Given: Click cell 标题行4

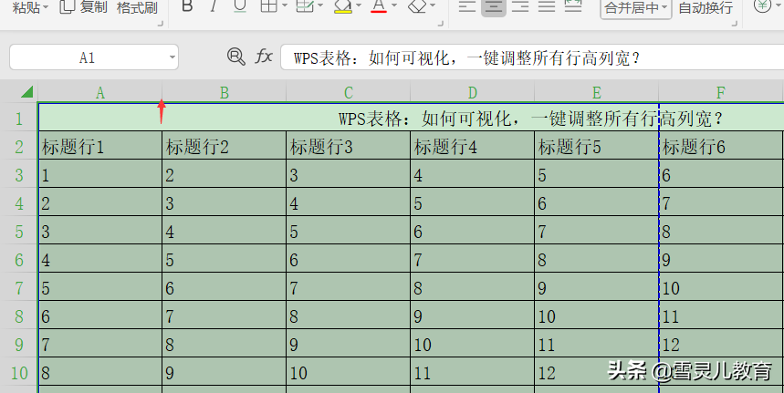Looking at the screenshot, I should (x=472, y=146).
